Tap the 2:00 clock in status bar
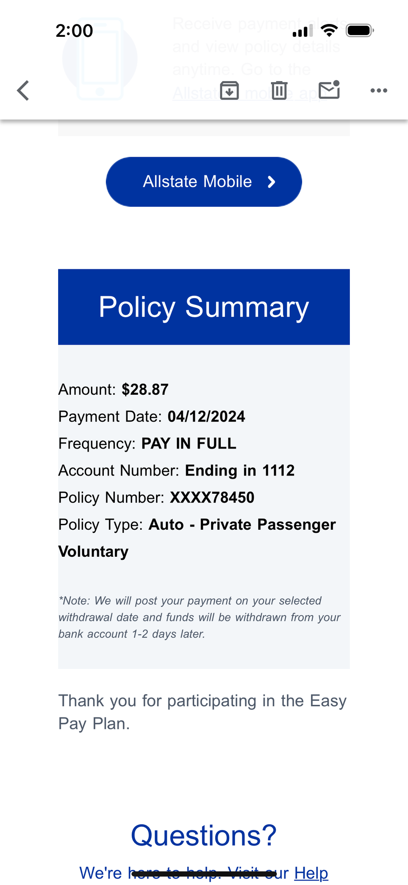The height and width of the screenshot is (885, 408). coord(74,31)
